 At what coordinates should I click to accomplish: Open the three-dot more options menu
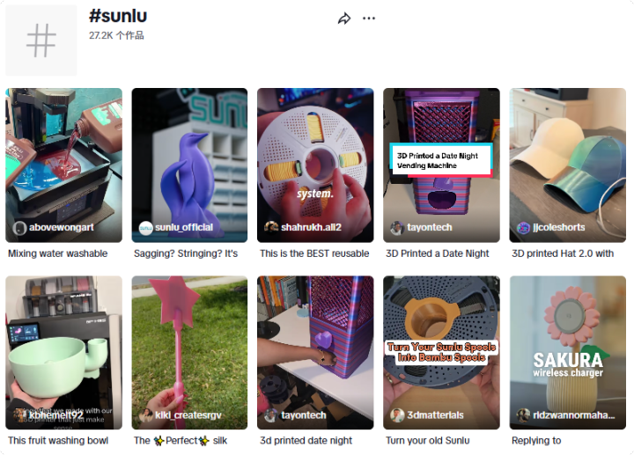369,18
